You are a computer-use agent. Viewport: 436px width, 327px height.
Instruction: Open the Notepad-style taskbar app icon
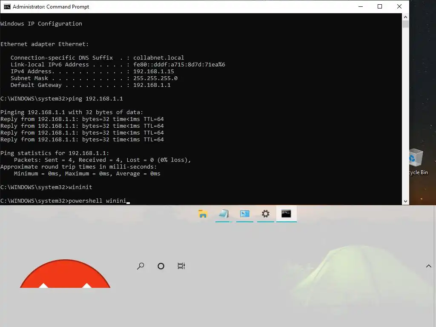[224, 214]
